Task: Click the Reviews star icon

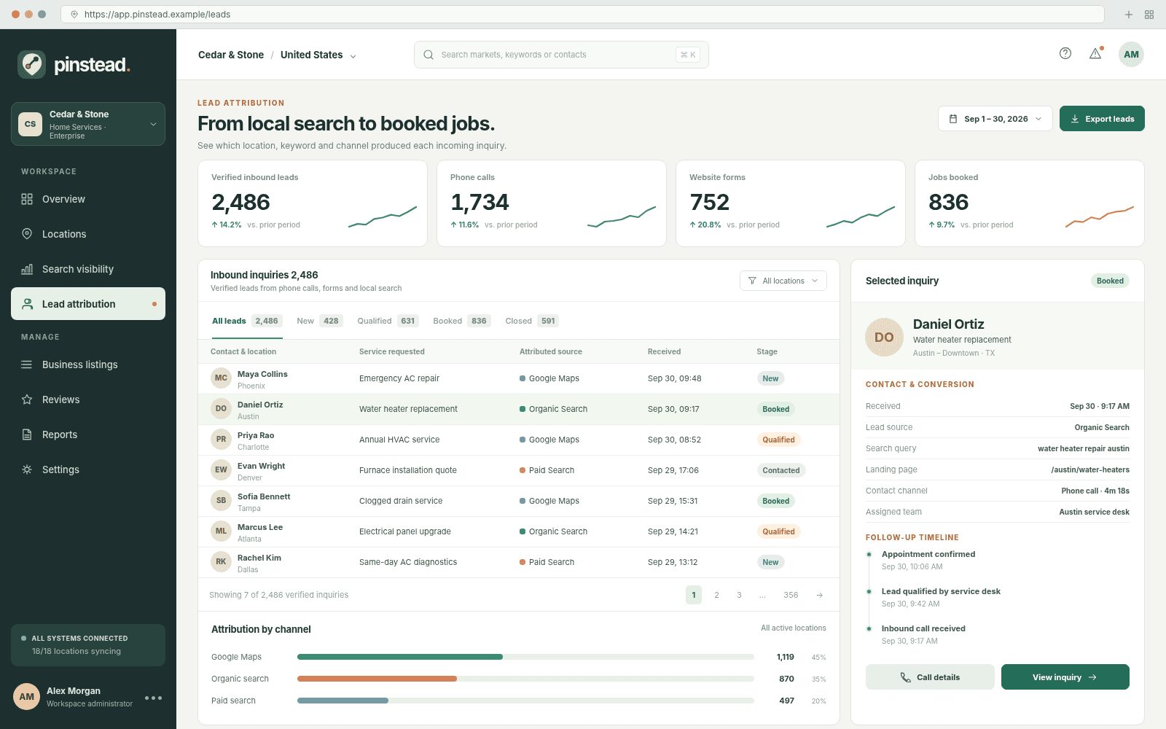Action: 27,399
